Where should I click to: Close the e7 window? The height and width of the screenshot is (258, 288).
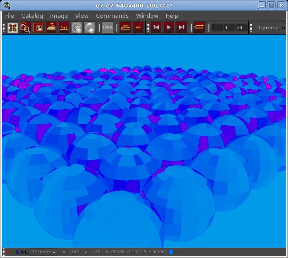(x=281, y=5)
